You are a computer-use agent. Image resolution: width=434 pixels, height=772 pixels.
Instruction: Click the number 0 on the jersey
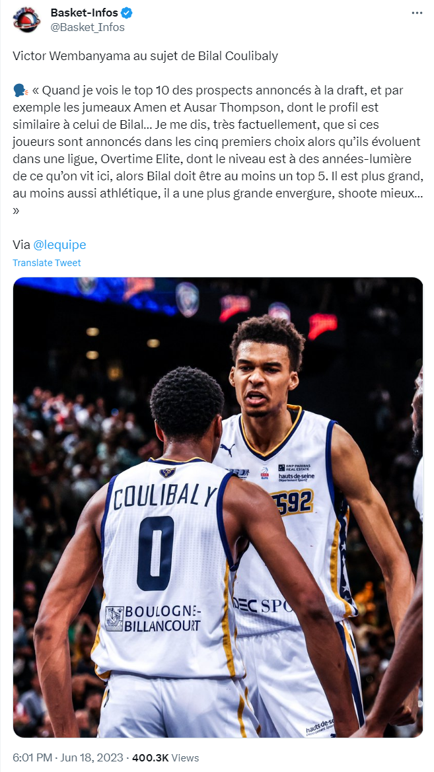click(x=155, y=553)
